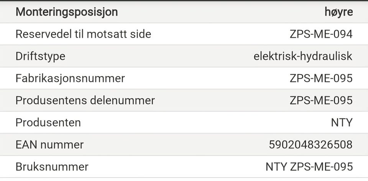The height and width of the screenshot is (181, 368).
Task: Select the 'NTY ZPS-ME-095' Bruksnummer value
Action: click(309, 167)
